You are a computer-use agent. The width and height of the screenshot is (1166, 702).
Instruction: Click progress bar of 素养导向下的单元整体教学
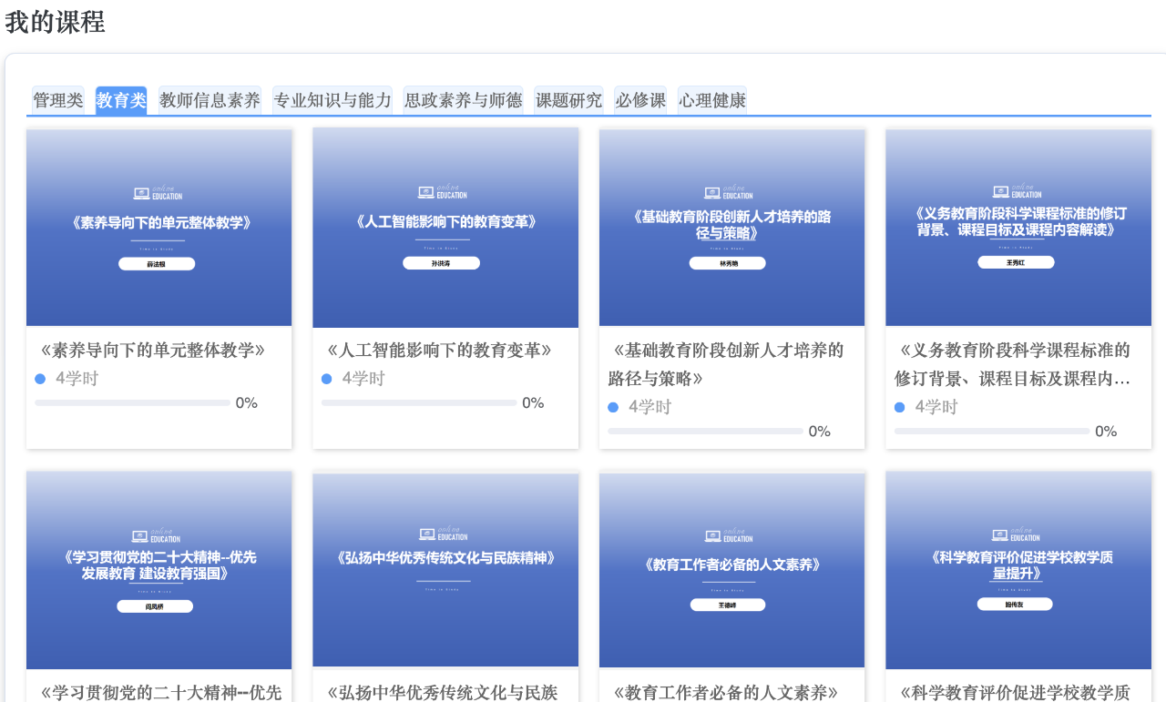pyautogui.click(x=132, y=402)
